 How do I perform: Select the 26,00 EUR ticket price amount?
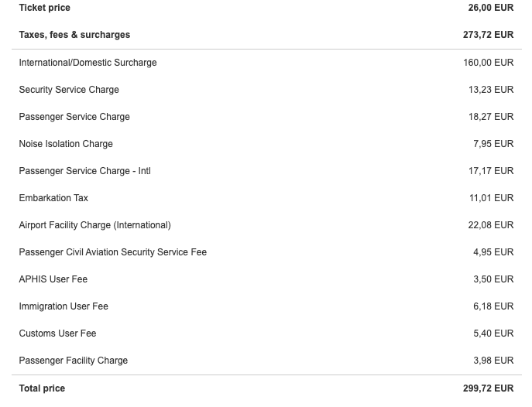[x=491, y=8]
